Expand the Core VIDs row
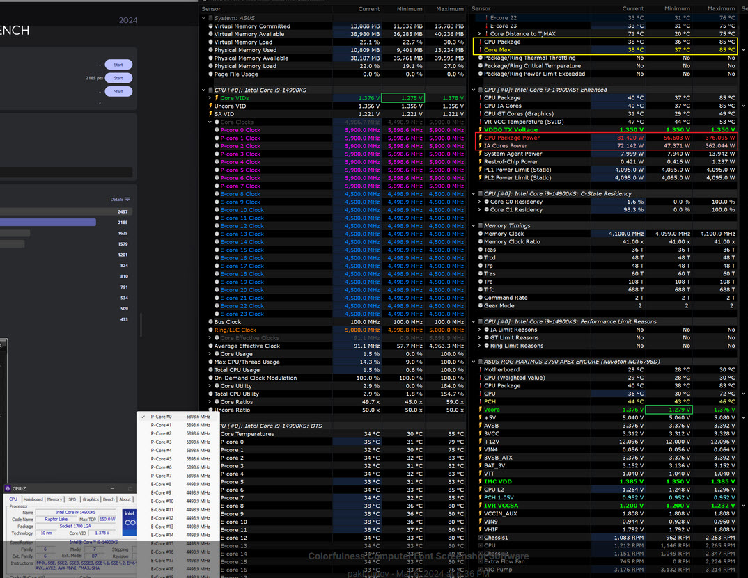This screenshot has width=748, height=578. pos(210,98)
